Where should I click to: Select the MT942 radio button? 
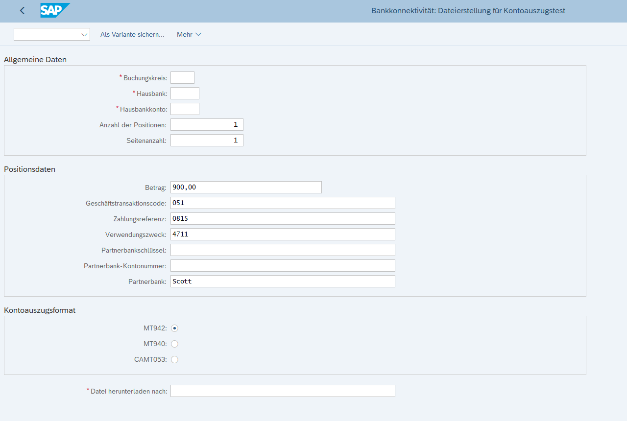174,328
